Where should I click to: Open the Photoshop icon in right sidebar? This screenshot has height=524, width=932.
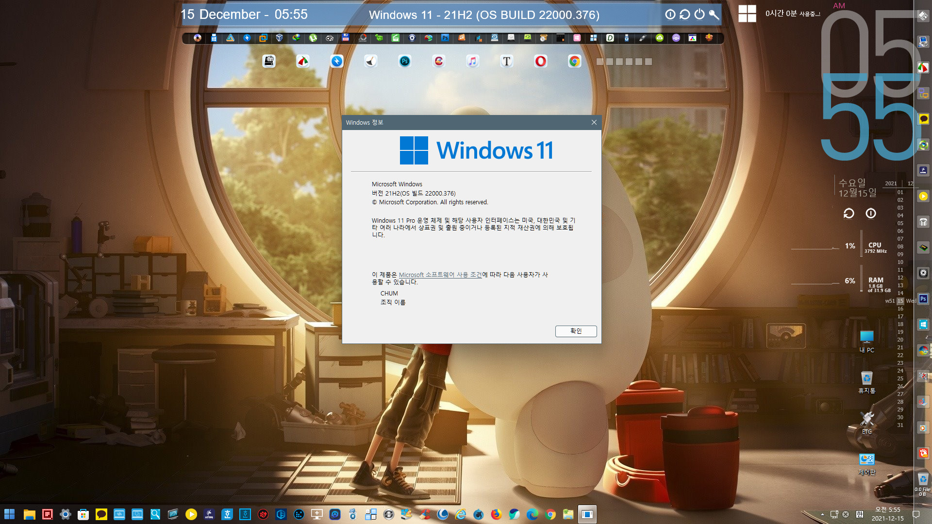[923, 299]
